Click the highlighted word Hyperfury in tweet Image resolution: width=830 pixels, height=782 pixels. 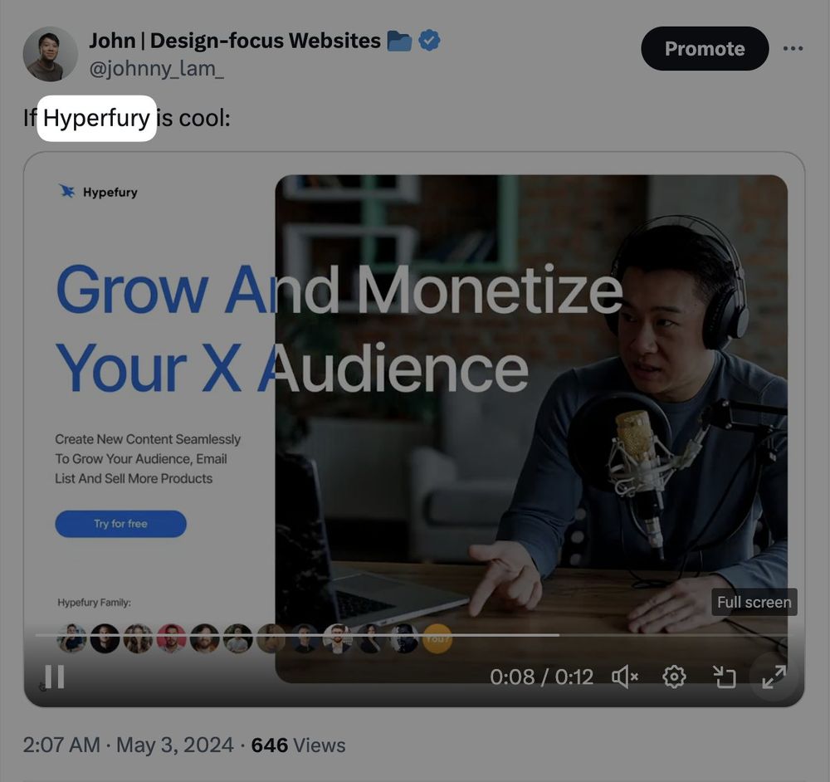pos(96,118)
